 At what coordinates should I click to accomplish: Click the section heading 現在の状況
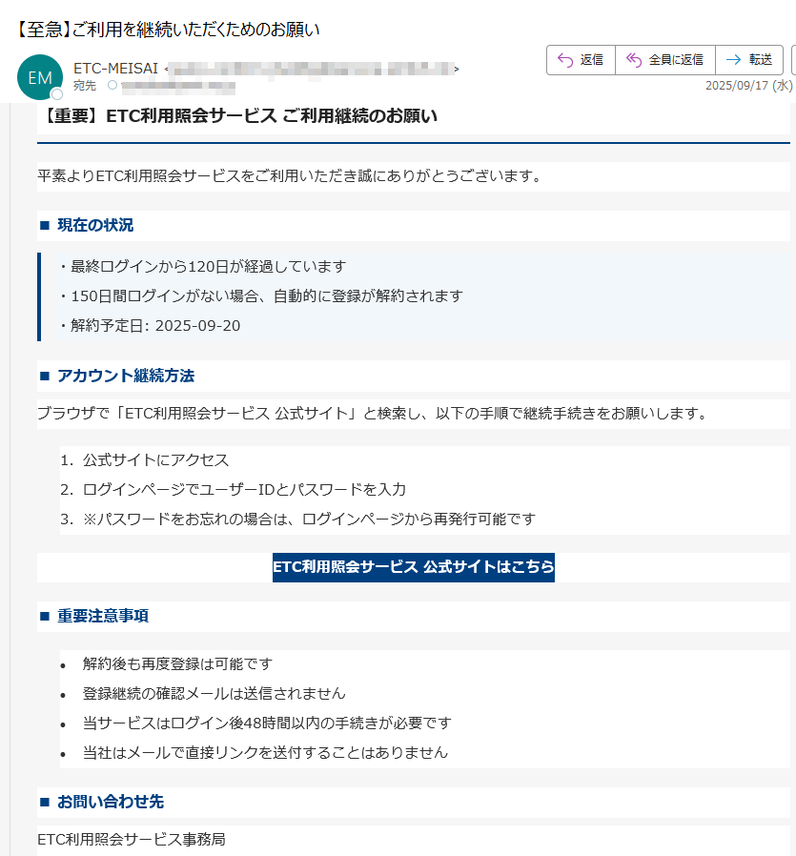tap(95, 225)
